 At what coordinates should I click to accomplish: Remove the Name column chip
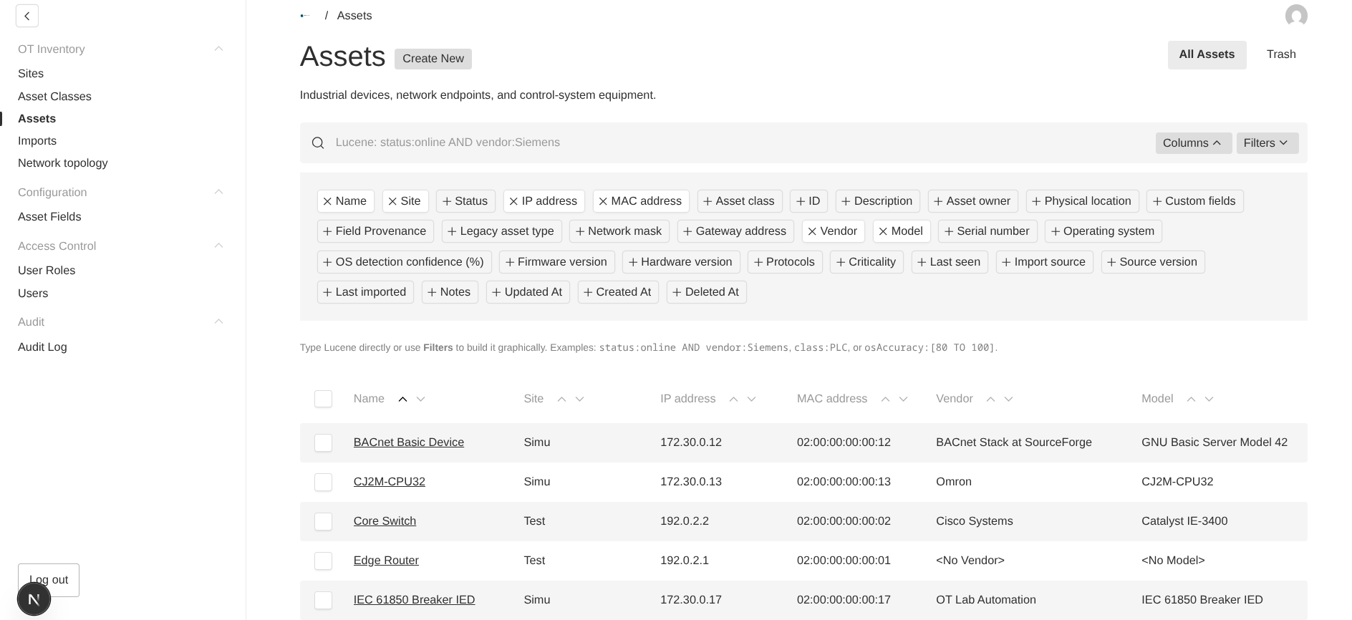pyautogui.click(x=345, y=201)
